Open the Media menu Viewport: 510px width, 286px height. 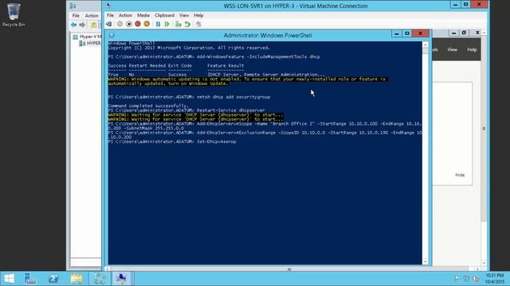click(143, 15)
